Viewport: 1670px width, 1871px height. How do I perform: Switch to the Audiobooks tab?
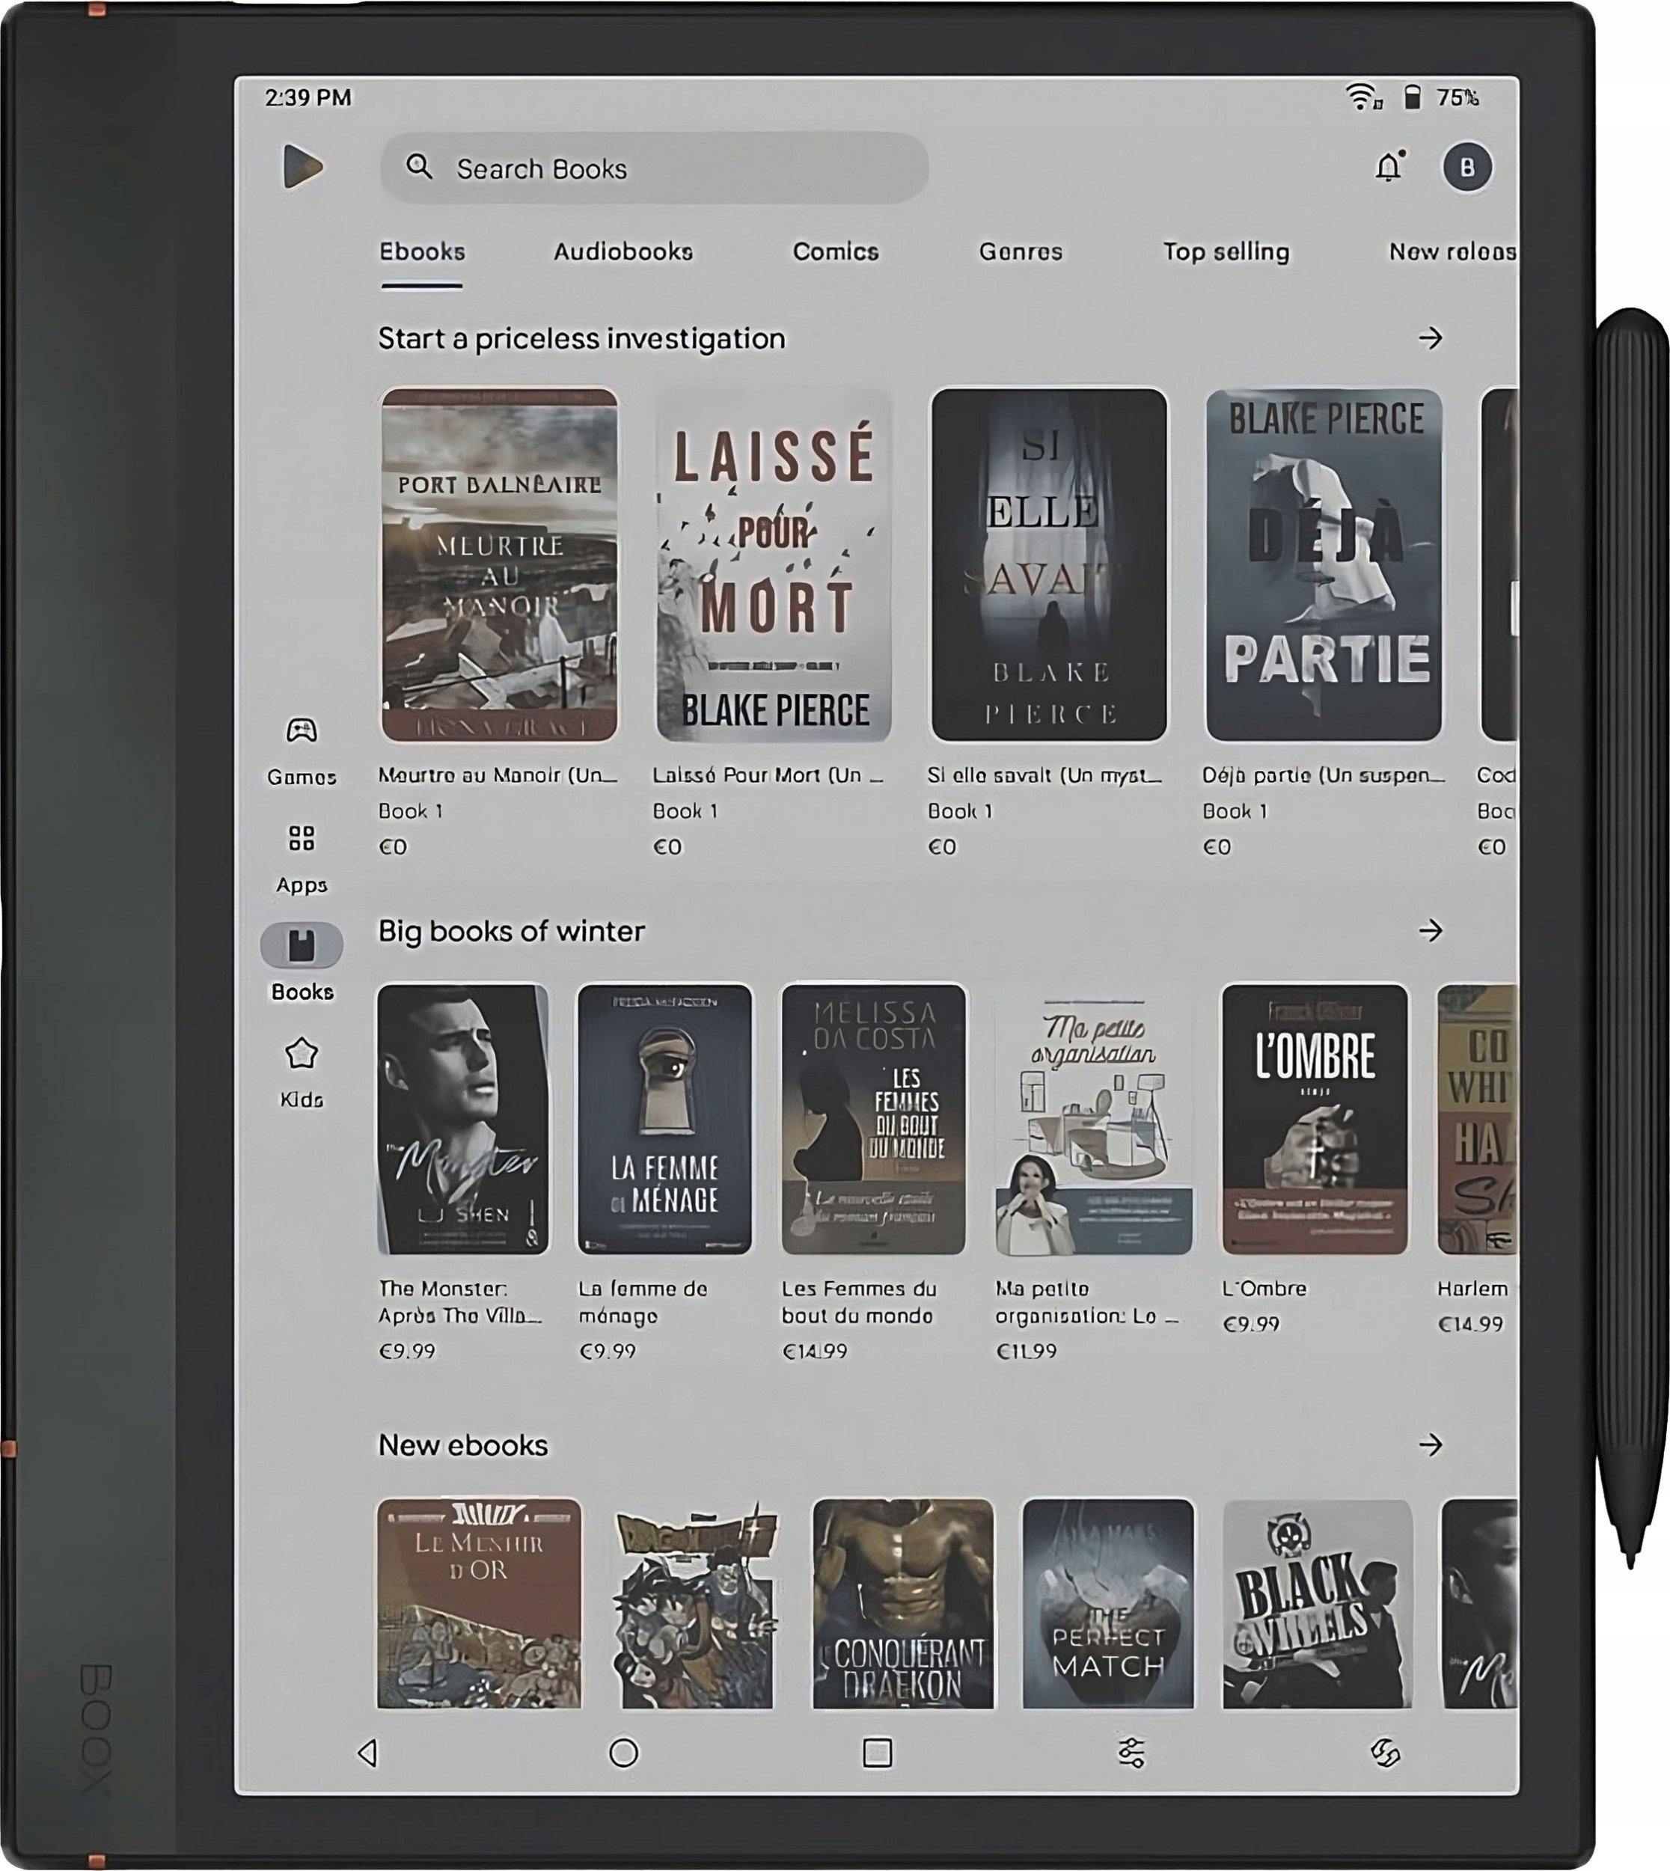click(623, 252)
